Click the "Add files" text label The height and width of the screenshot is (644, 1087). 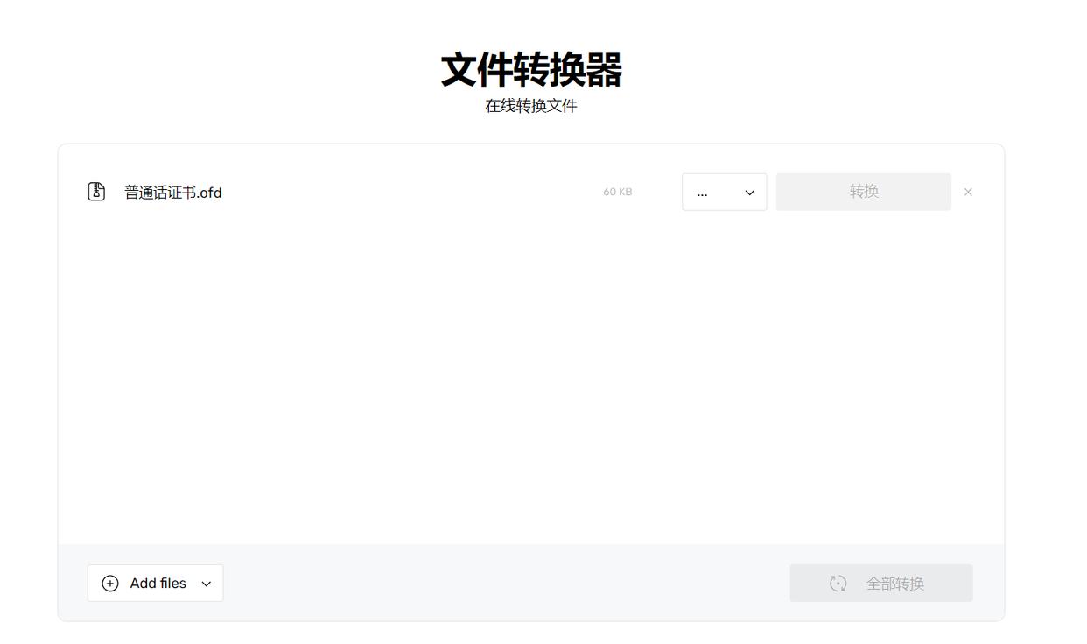(x=158, y=584)
